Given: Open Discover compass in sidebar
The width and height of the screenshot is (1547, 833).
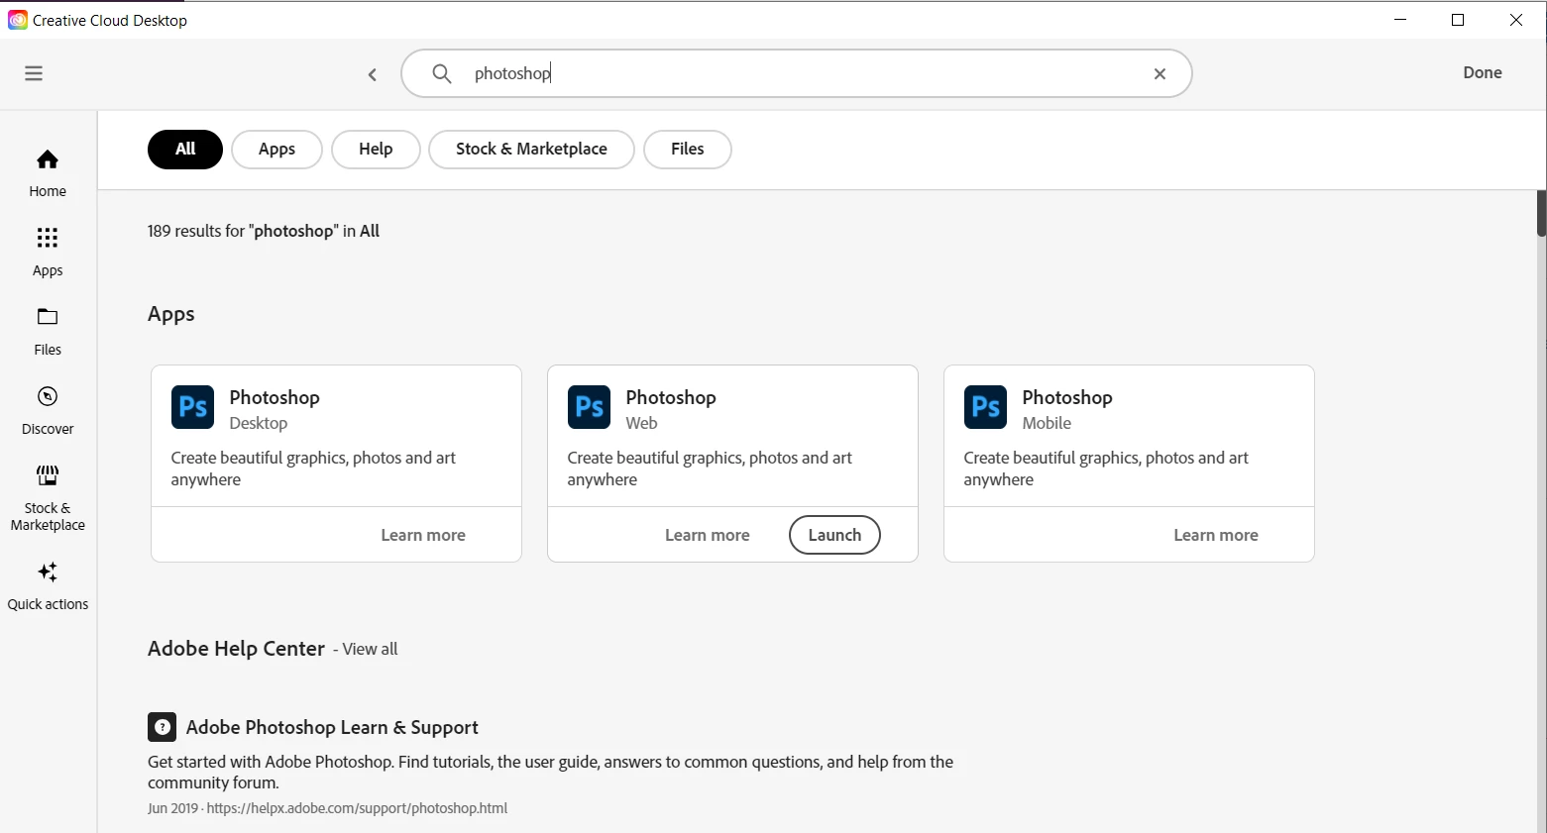Looking at the screenshot, I should tap(48, 410).
